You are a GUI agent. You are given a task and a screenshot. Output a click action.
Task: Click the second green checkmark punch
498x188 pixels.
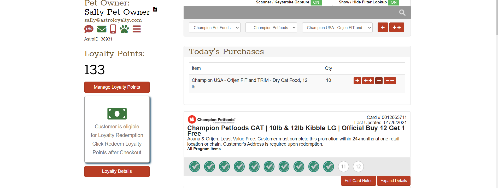pyautogui.click(x=209, y=167)
